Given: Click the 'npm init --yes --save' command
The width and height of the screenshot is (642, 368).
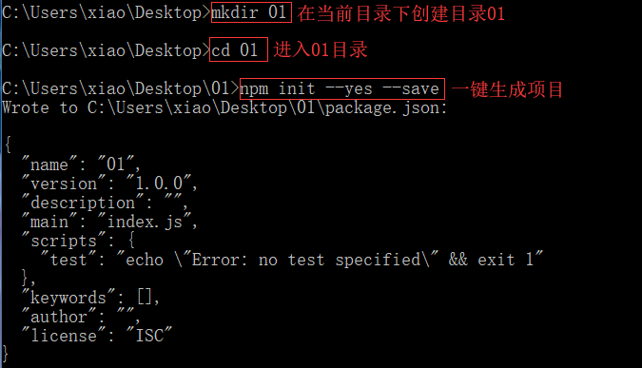Looking at the screenshot, I should (x=341, y=88).
